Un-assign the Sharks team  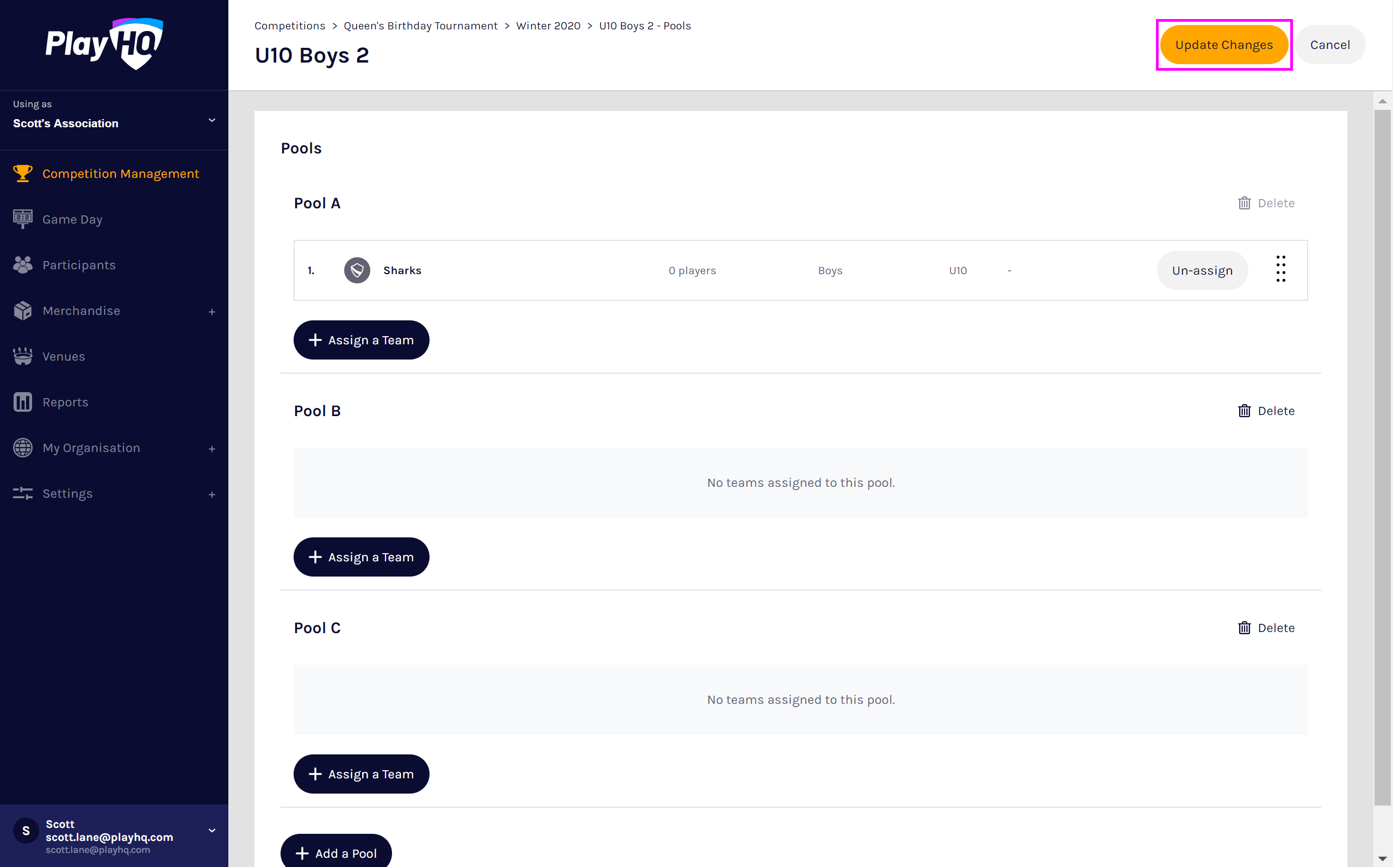click(x=1202, y=270)
